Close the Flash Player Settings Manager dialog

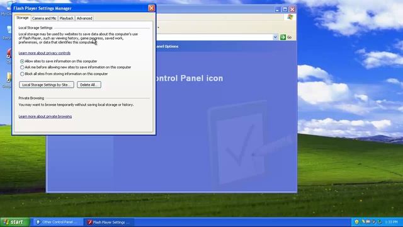pos(151,8)
